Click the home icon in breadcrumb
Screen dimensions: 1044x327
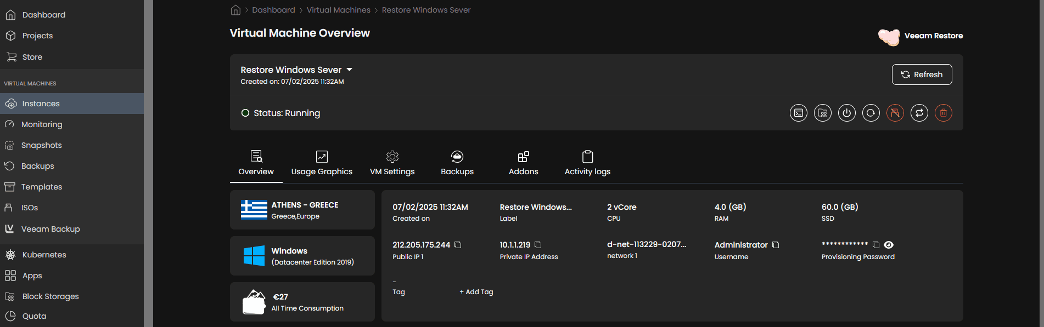[235, 10]
